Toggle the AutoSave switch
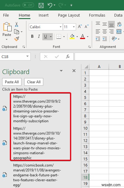Screen dimensions: 124x188 click(x=28, y=5)
